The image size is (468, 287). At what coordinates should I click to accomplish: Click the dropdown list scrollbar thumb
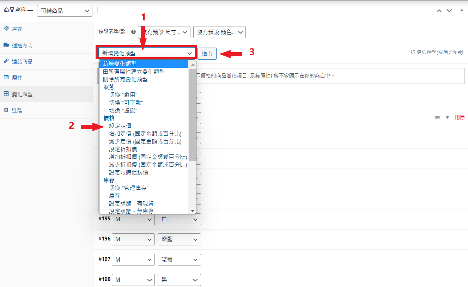tap(193, 114)
